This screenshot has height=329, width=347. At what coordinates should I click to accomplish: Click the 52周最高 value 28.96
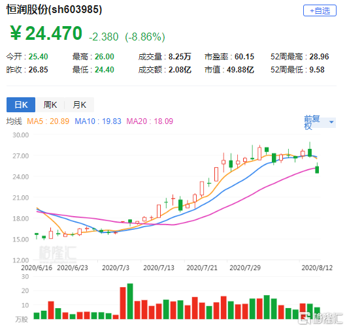tap(319, 57)
